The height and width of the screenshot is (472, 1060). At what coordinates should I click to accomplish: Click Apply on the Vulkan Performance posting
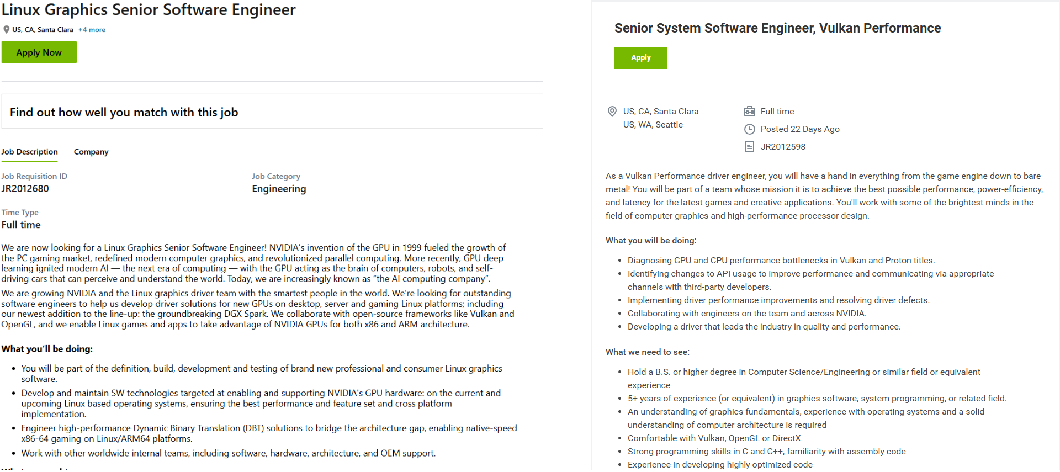[x=640, y=57]
